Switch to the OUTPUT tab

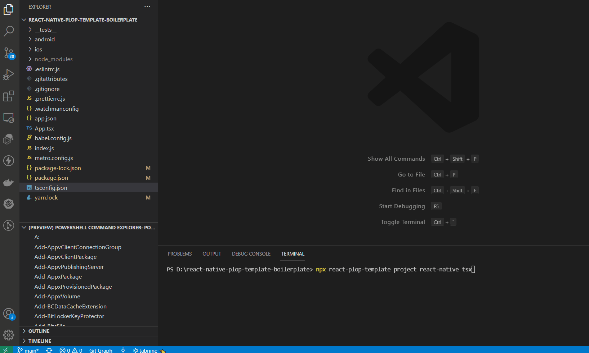[212, 254]
